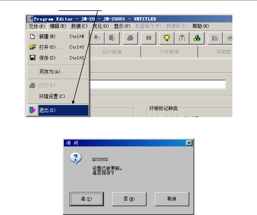Click the grayed printer toolbar icon
257x215 pixels.
pos(130,38)
